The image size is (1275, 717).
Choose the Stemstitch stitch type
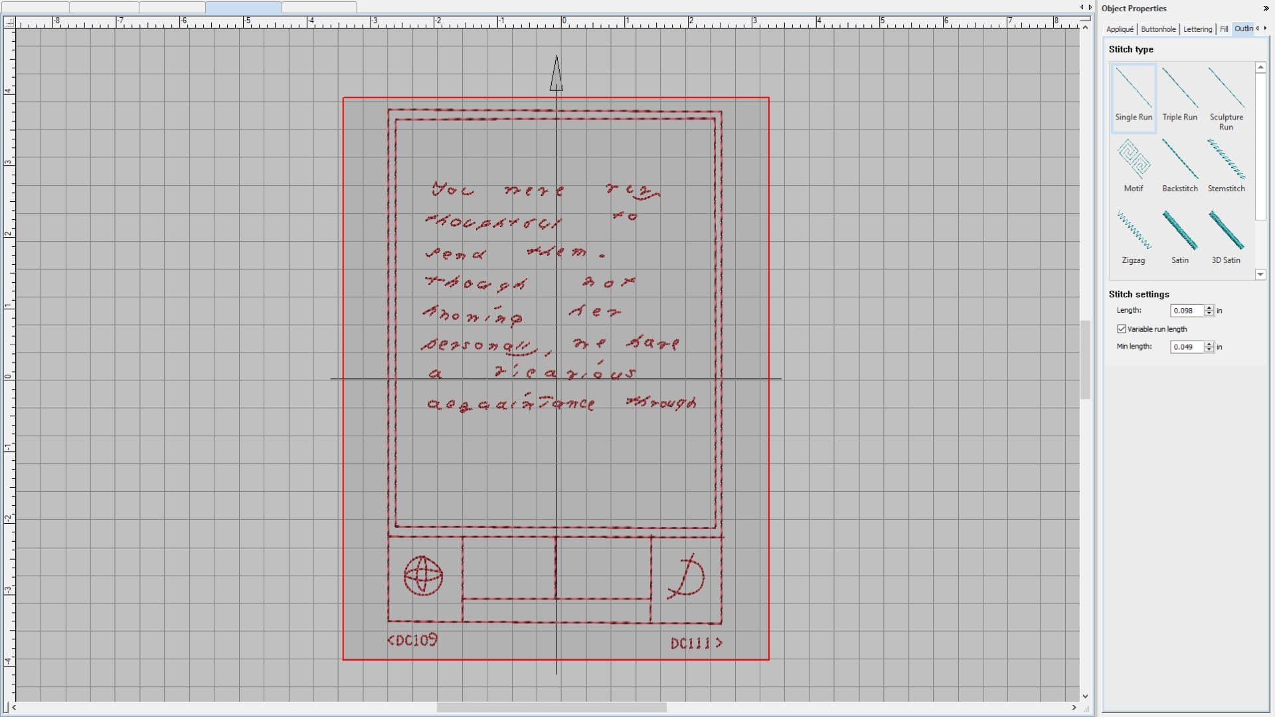[1226, 166]
